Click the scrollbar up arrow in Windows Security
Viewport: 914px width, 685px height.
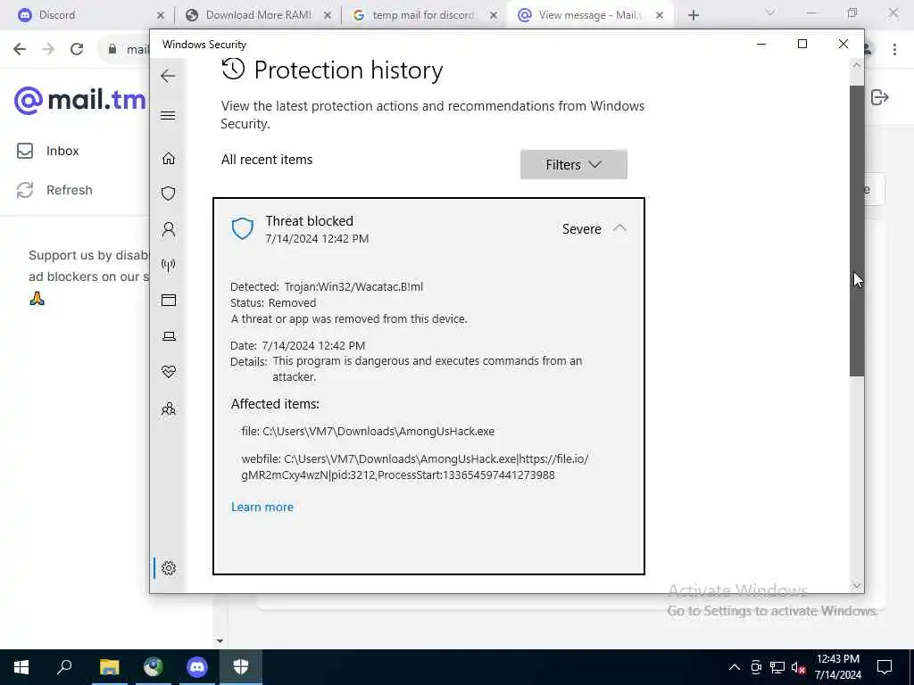coord(856,65)
